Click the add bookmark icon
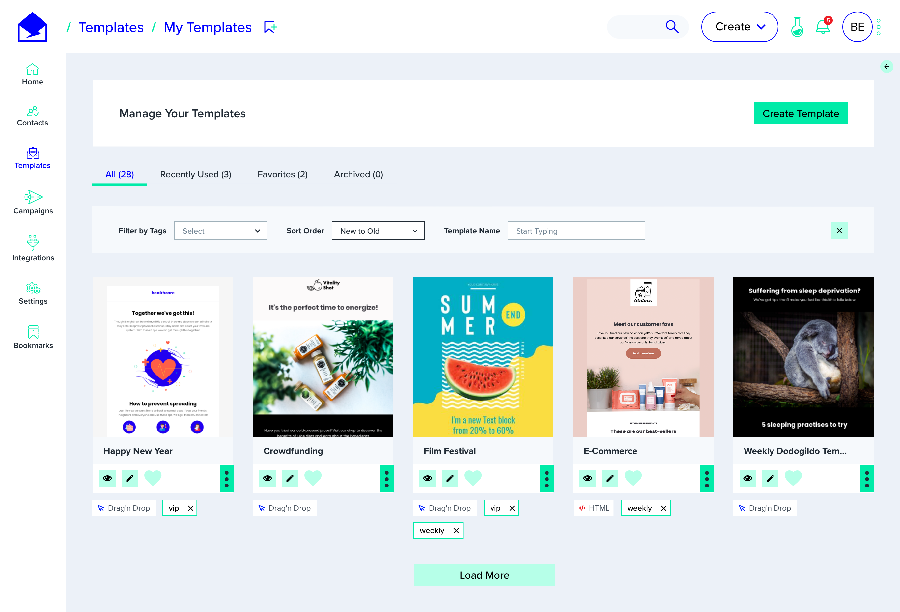Viewport: 900px width, 612px height. click(x=270, y=27)
